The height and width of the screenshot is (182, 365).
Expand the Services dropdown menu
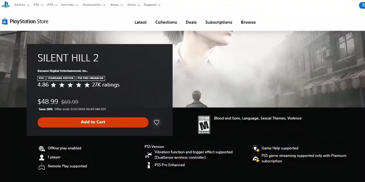pyautogui.click(x=70, y=5)
